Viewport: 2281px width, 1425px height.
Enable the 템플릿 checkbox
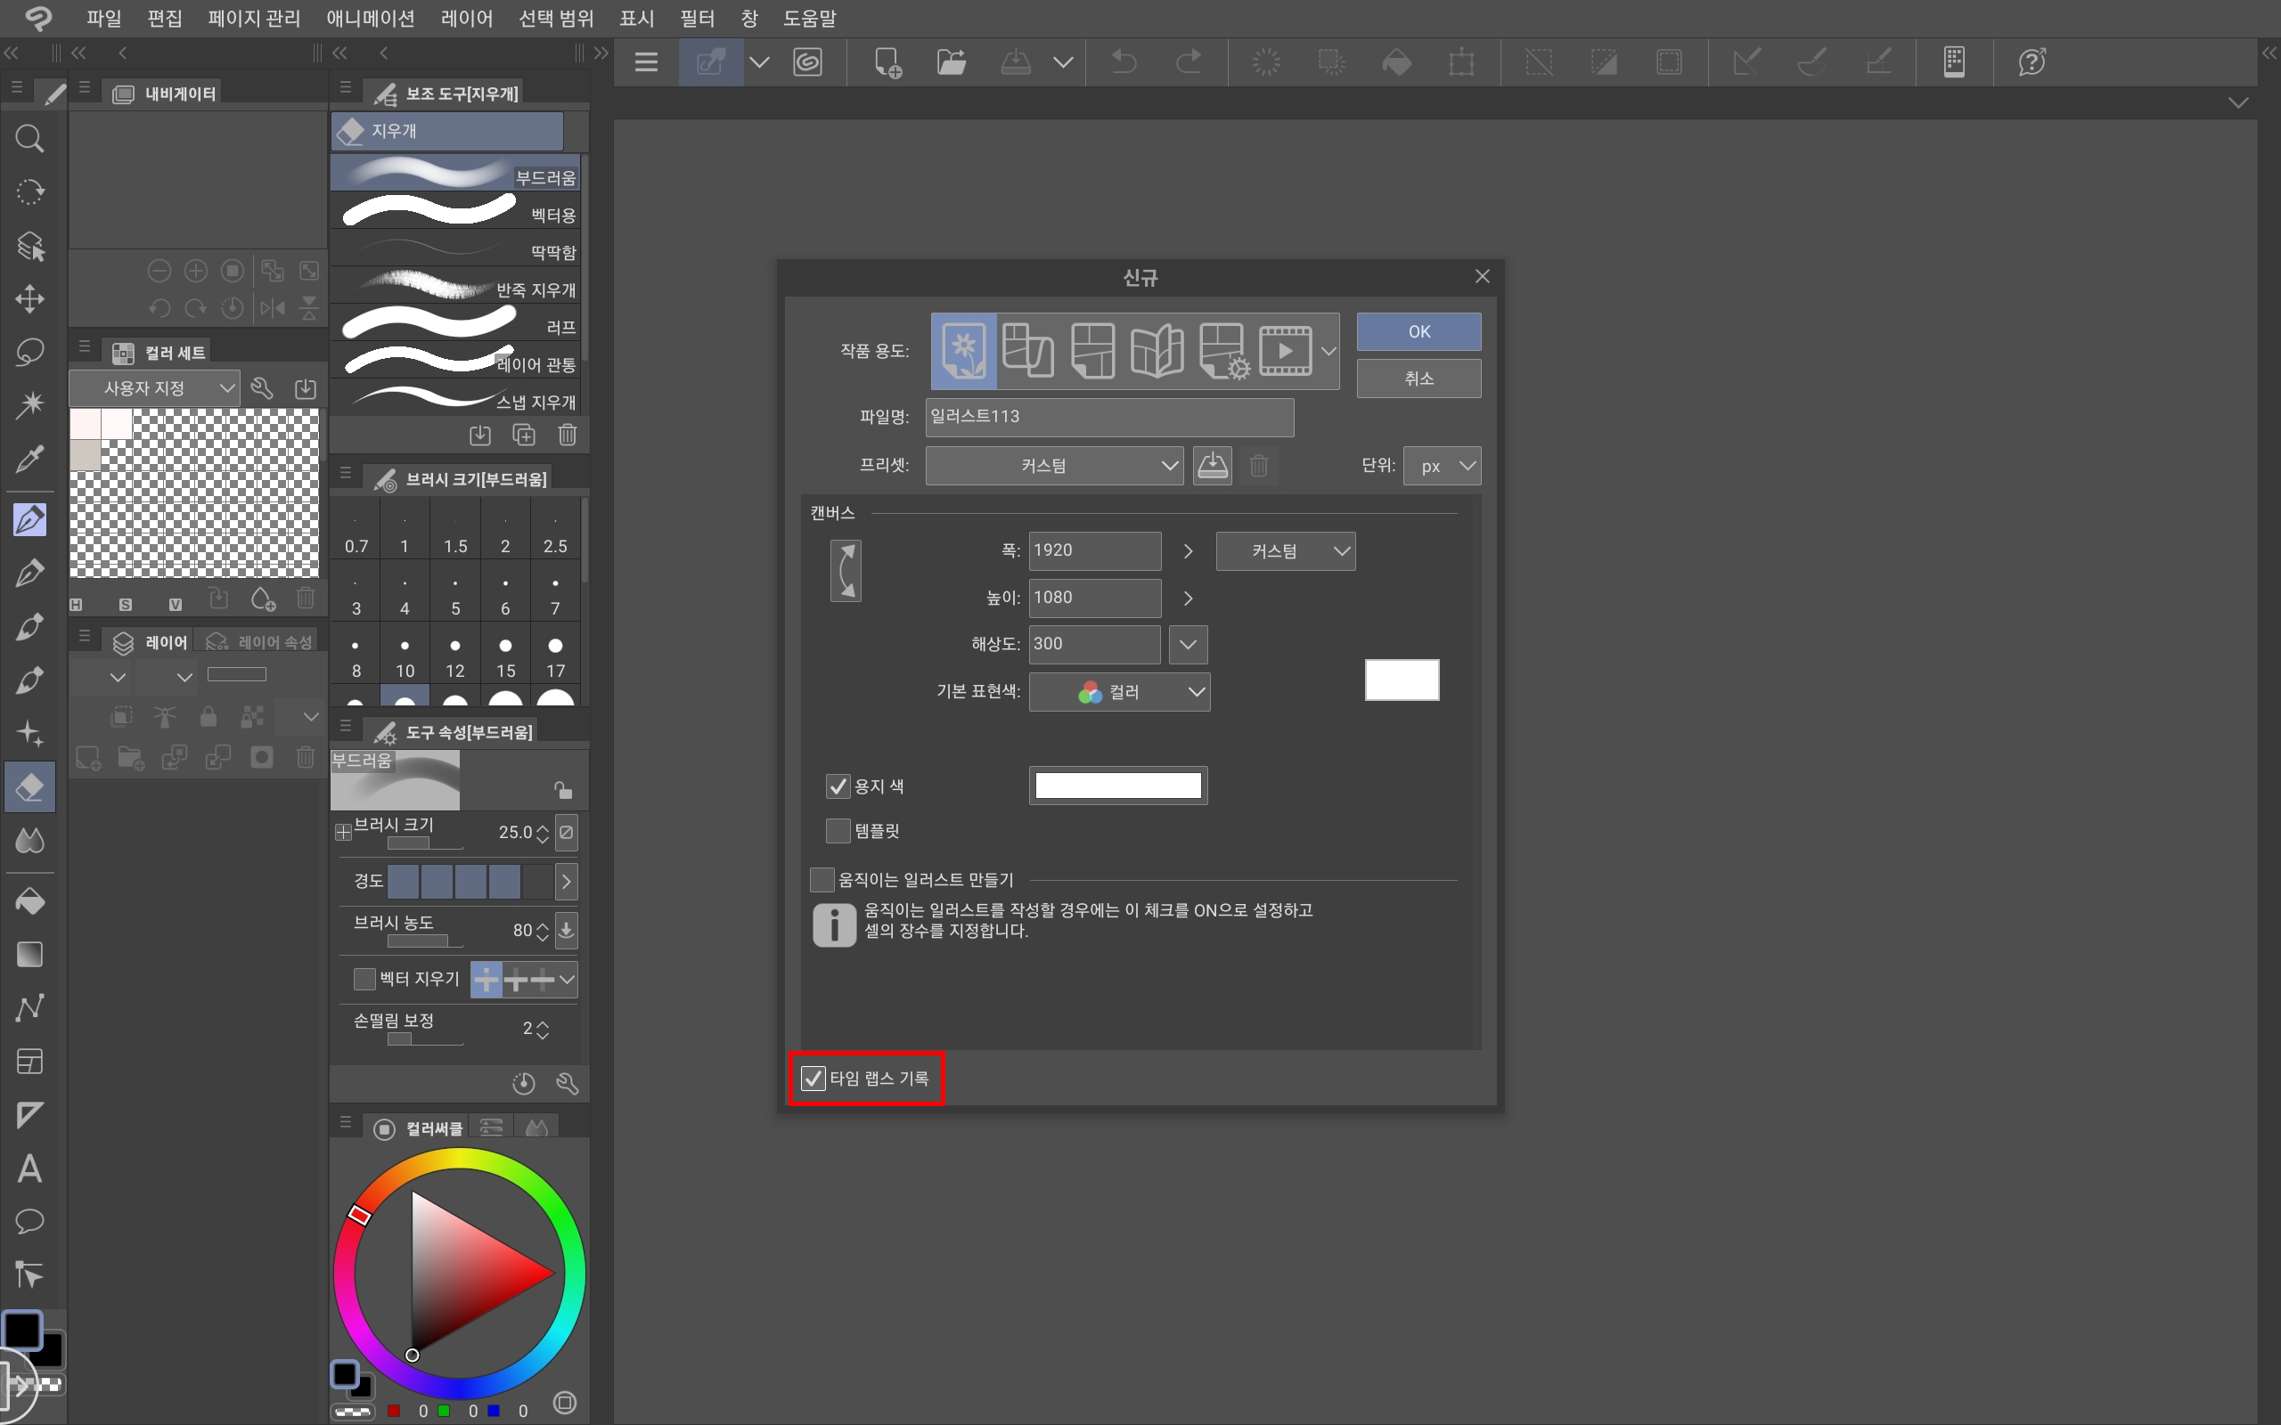click(838, 830)
